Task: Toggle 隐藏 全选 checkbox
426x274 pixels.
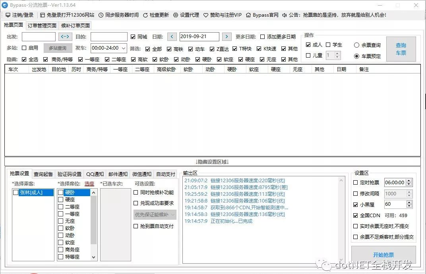Action: (24, 59)
